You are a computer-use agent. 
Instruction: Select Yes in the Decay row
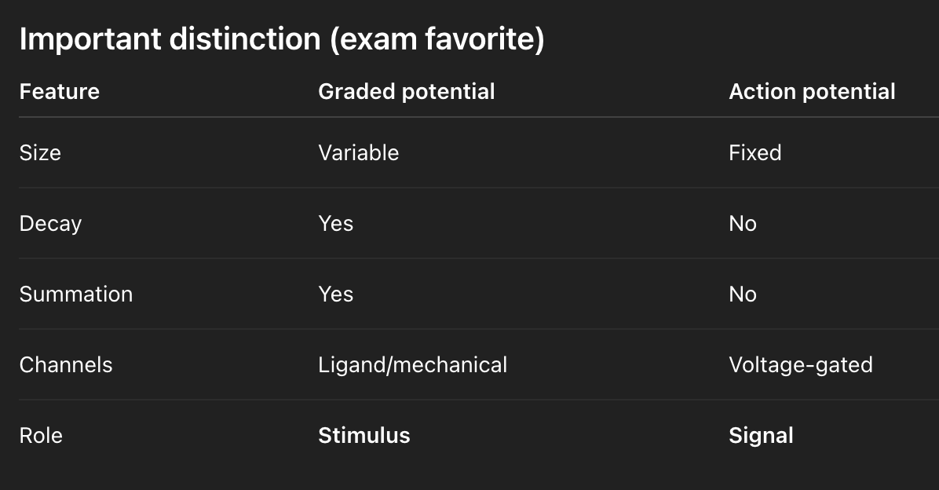point(335,224)
